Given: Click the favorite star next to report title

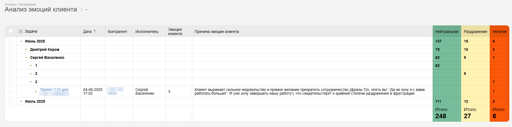Looking at the screenshot, I should coord(81,10).
